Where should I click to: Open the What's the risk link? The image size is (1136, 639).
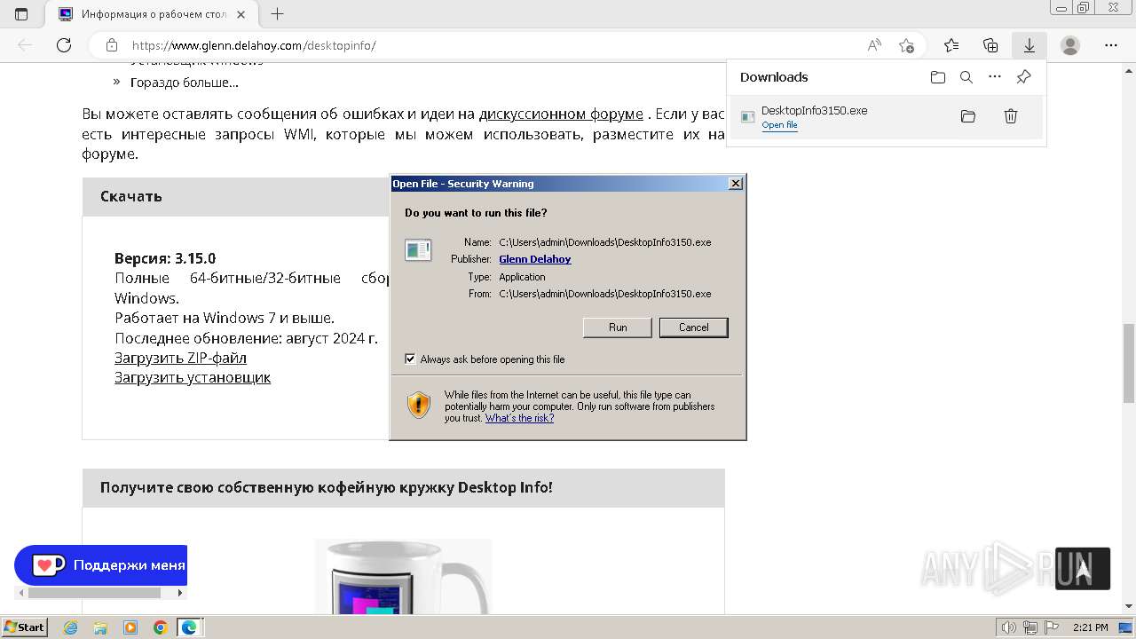(x=519, y=418)
